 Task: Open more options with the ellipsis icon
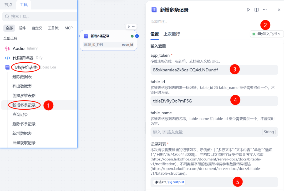pyautogui.click(x=265, y=9)
